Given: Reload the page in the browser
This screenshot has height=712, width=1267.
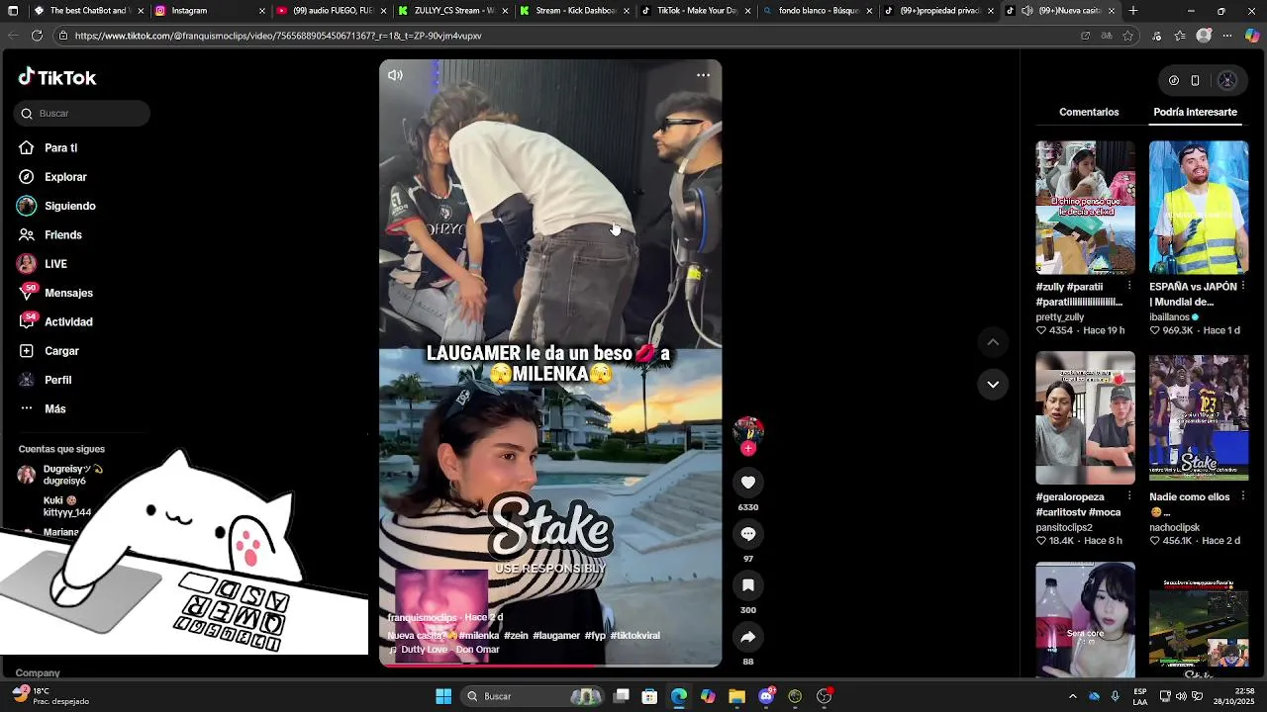Looking at the screenshot, I should tap(37, 36).
